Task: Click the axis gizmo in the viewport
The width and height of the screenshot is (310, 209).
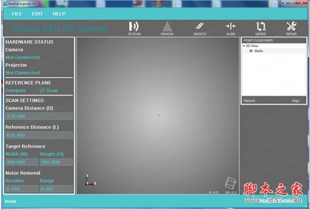Action: point(90,180)
